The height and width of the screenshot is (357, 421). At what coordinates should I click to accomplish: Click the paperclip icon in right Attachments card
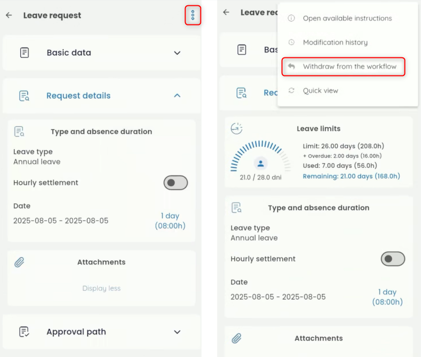click(x=237, y=338)
